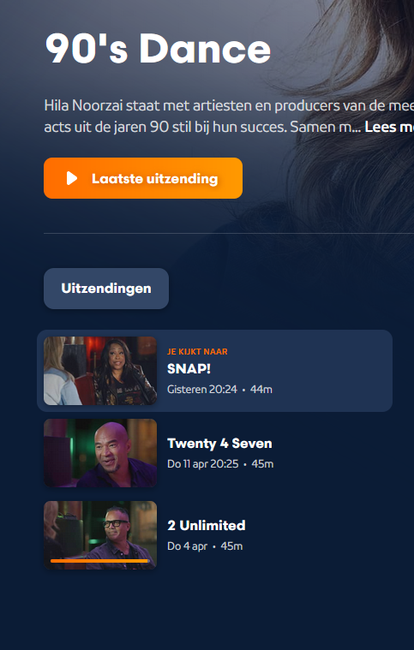This screenshot has width=414, height=650.
Task: Click the "90's Dance" show heading
Action: coord(158,49)
